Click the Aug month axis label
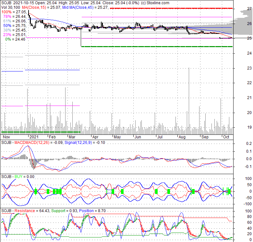 182,137
